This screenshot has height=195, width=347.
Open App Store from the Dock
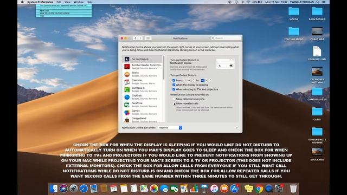pos(234,188)
